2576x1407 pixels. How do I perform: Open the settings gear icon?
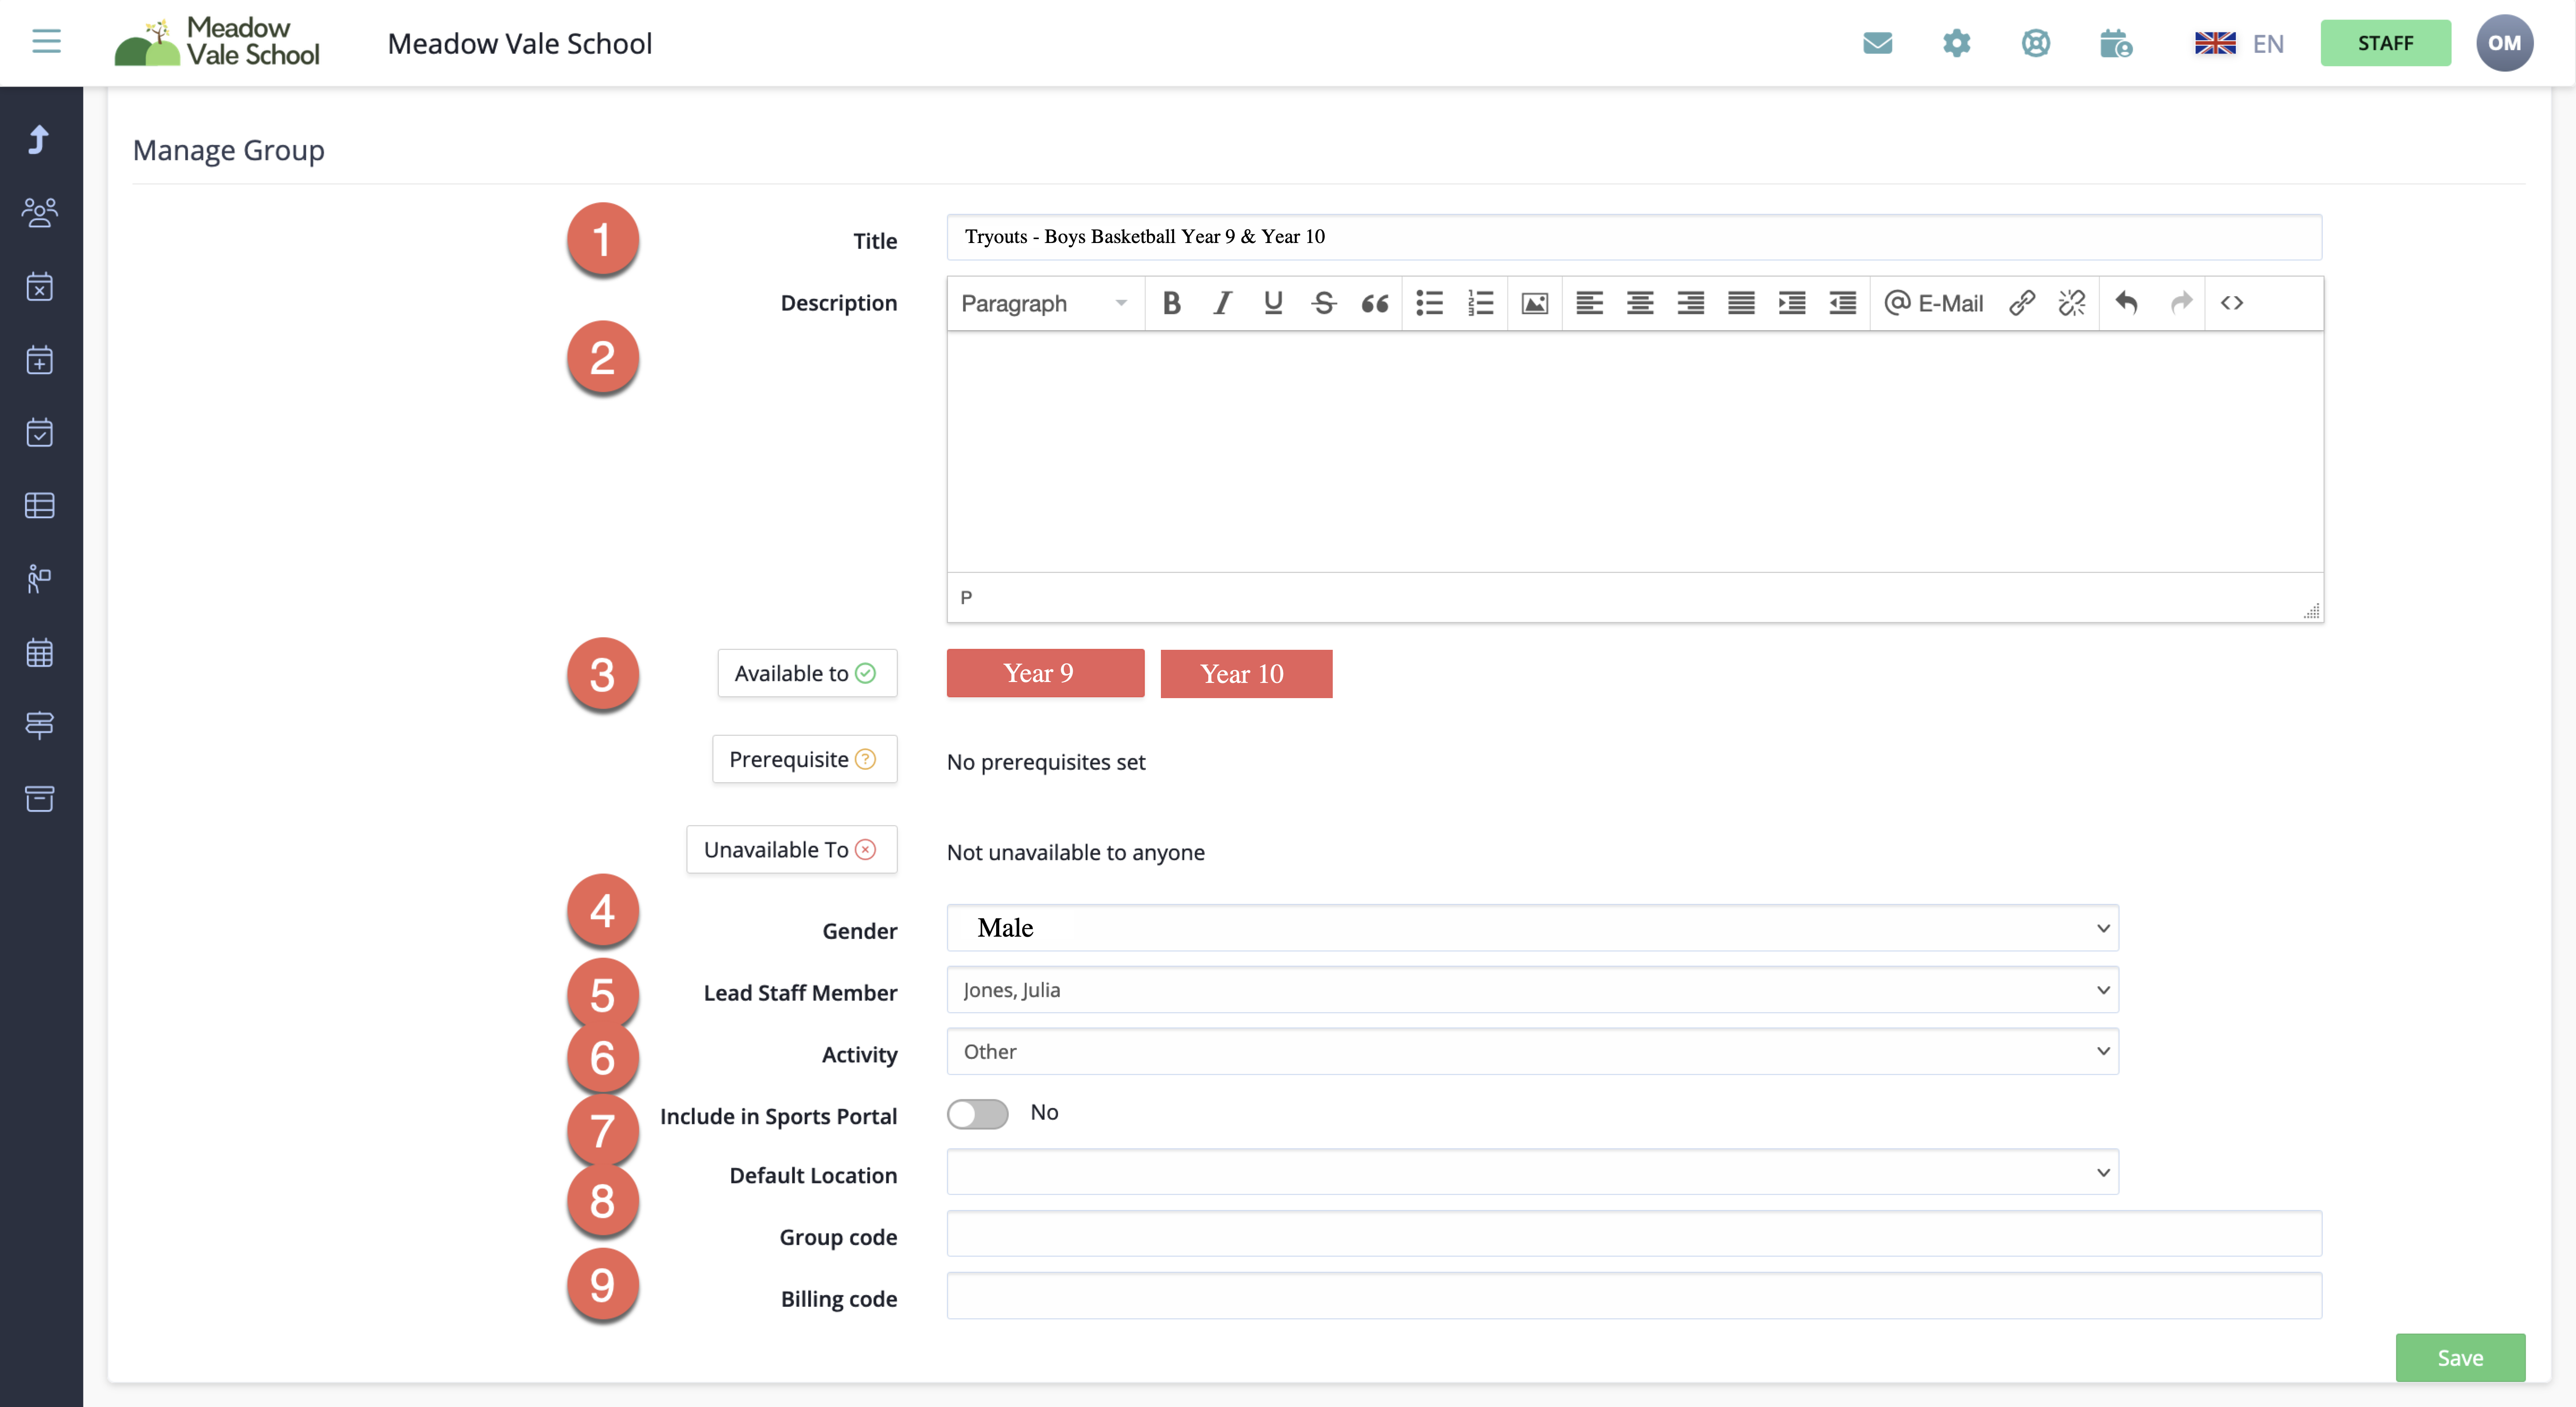click(x=1956, y=43)
